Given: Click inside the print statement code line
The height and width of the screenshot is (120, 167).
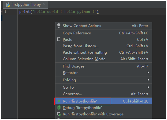Looking at the screenshot, I should pos(59,12).
